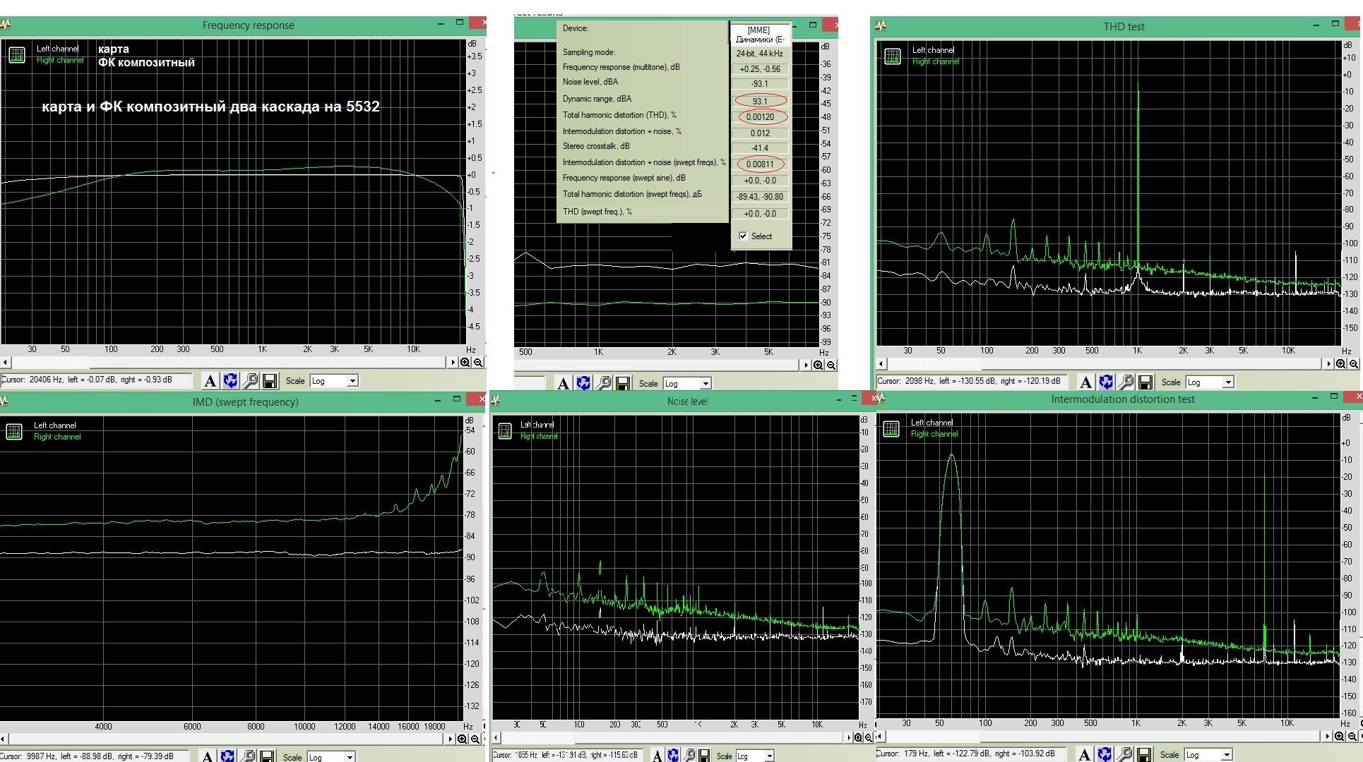Viewport: 1363px width, 762px height.
Task: Click zoom-out magnifier below THD test graph
Action: click(1353, 364)
